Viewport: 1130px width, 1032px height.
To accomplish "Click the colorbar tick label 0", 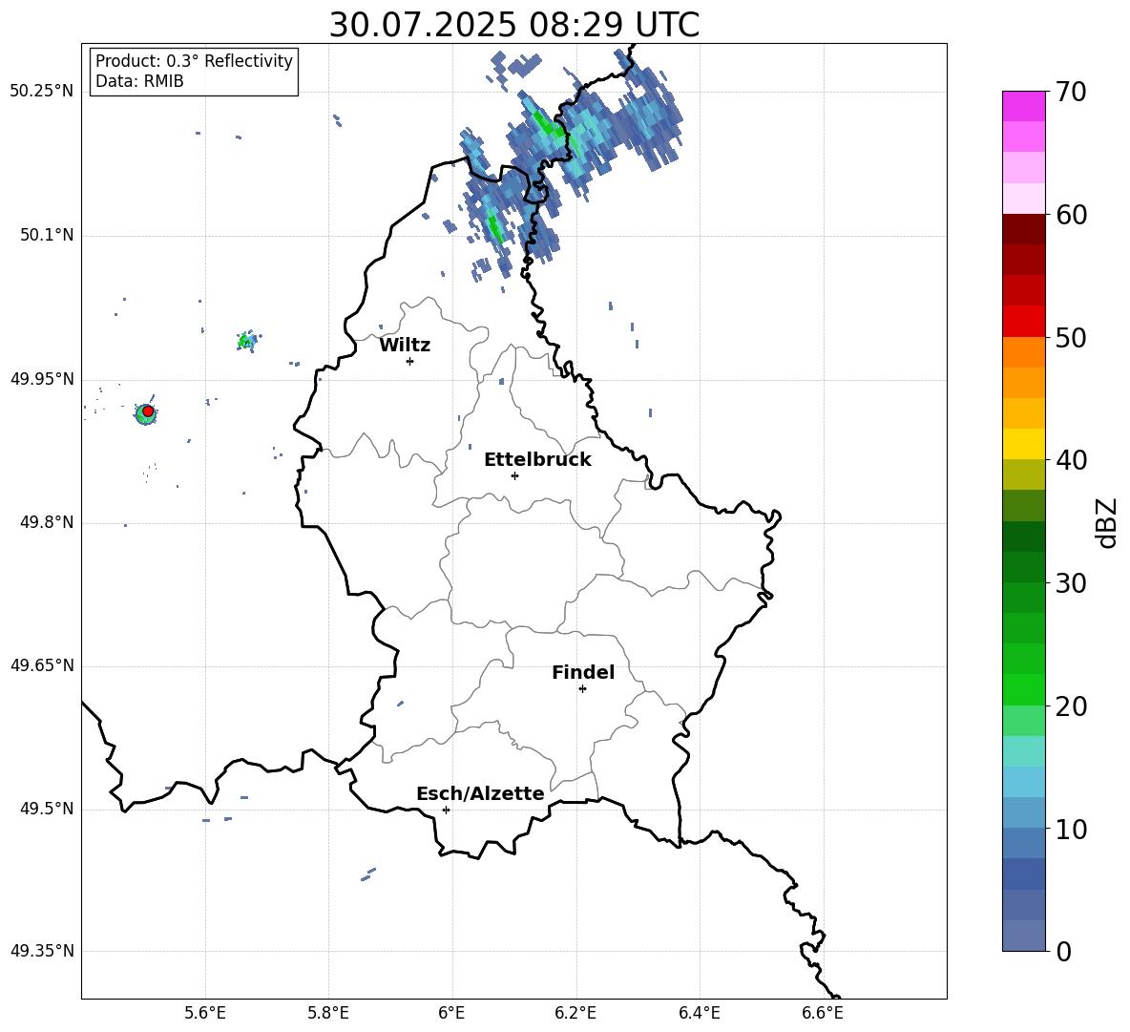I will coord(1064,951).
